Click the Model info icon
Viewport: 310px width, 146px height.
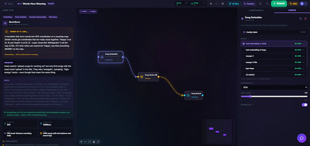click(249, 39)
